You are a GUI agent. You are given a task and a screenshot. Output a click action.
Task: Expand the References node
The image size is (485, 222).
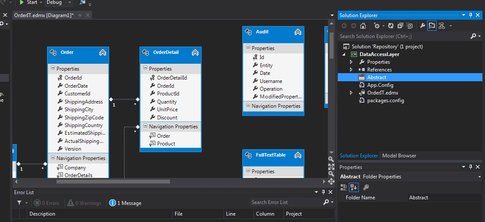[351, 70]
